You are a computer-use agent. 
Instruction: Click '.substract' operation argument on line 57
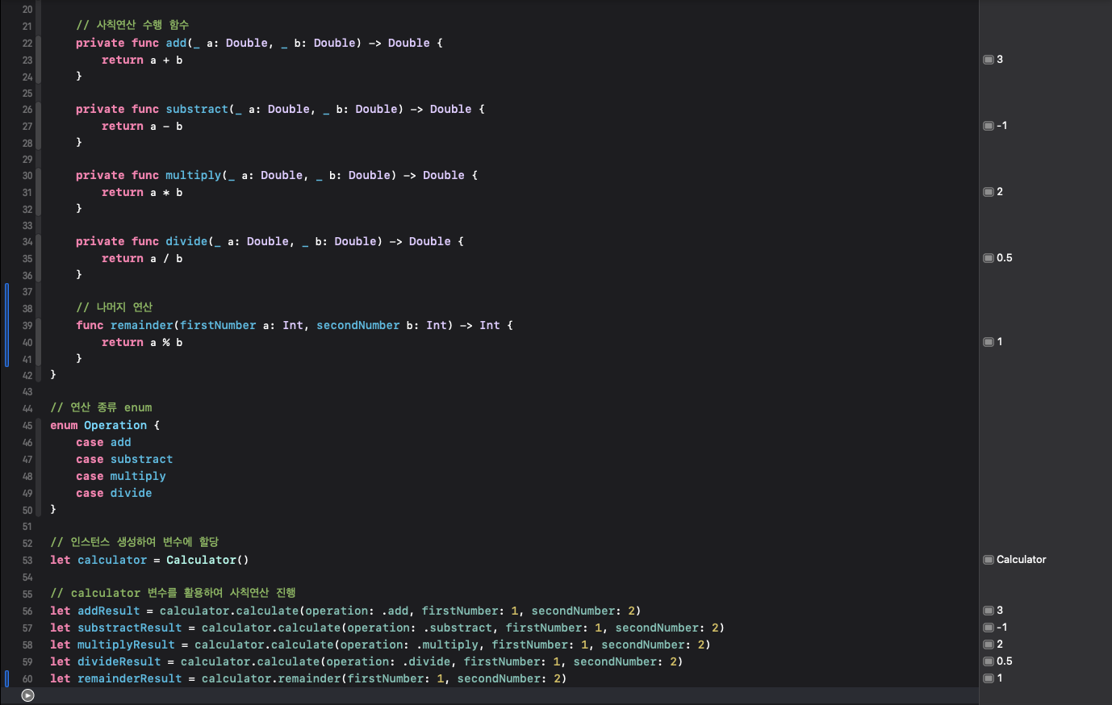[x=457, y=628]
